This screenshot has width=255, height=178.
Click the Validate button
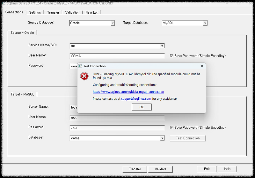tap(161, 169)
